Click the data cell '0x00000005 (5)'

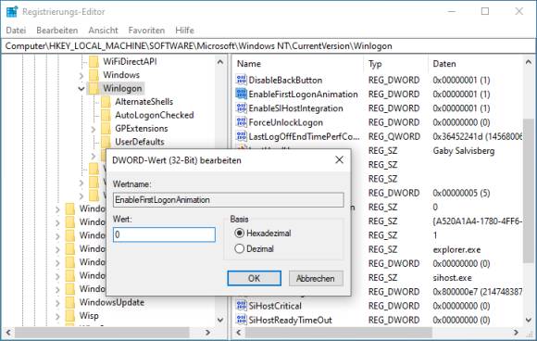(x=461, y=193)
